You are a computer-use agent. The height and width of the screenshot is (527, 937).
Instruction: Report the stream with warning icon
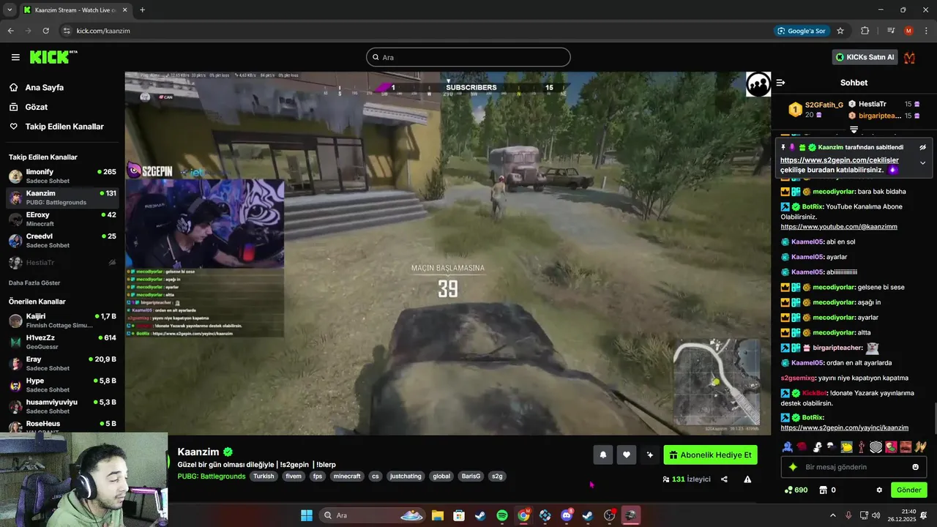coord(747,479)
